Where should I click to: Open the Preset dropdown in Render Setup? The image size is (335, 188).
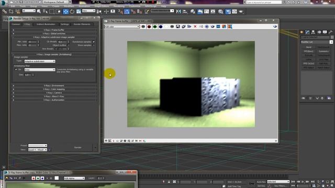click(38, 146)
